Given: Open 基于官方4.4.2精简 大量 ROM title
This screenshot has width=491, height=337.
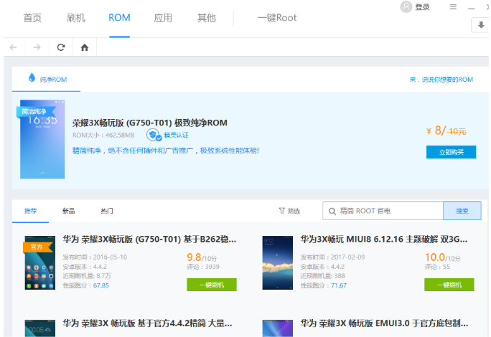Looking at the screenshot, I should (x=147, y=323).
